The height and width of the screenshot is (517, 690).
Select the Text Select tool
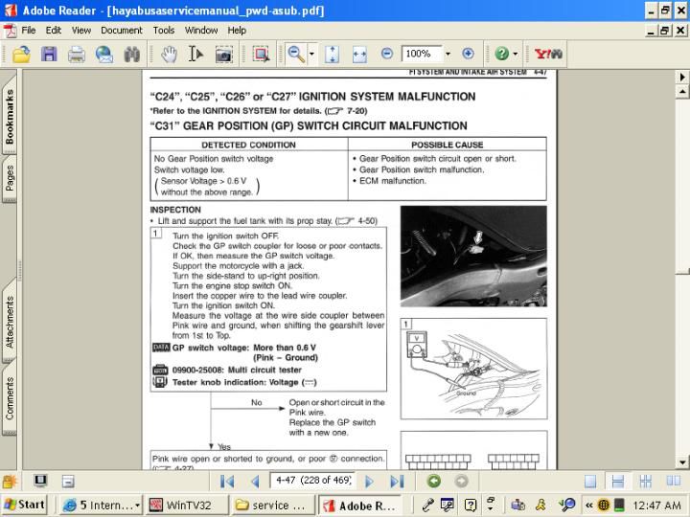(195, 55)
